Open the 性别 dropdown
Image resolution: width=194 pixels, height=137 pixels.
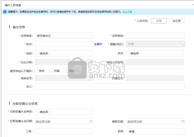coord(64,53)
